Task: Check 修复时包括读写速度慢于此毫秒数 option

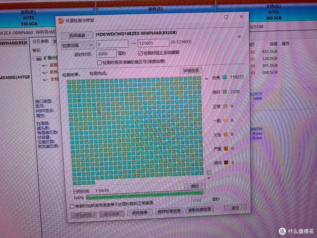Action: [72, 207]
